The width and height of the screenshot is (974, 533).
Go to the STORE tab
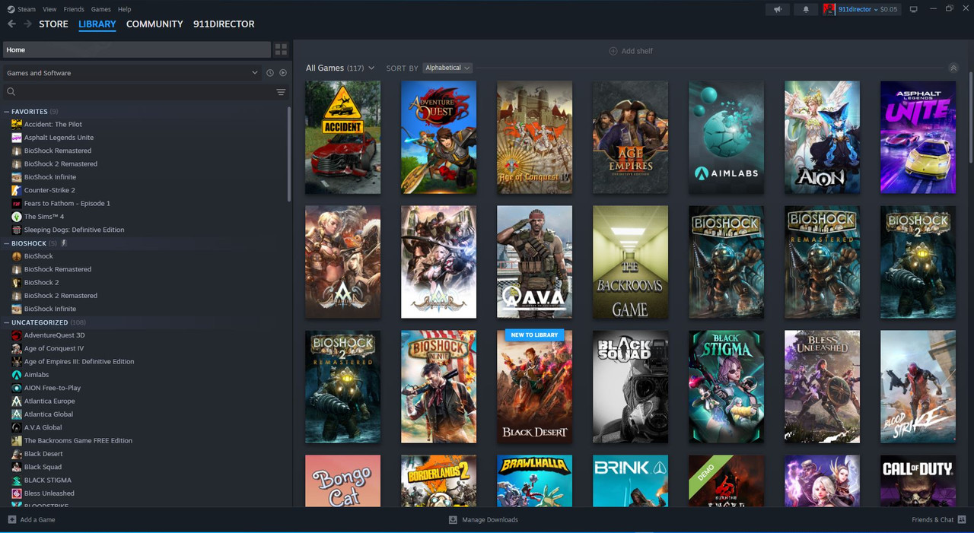53,24
